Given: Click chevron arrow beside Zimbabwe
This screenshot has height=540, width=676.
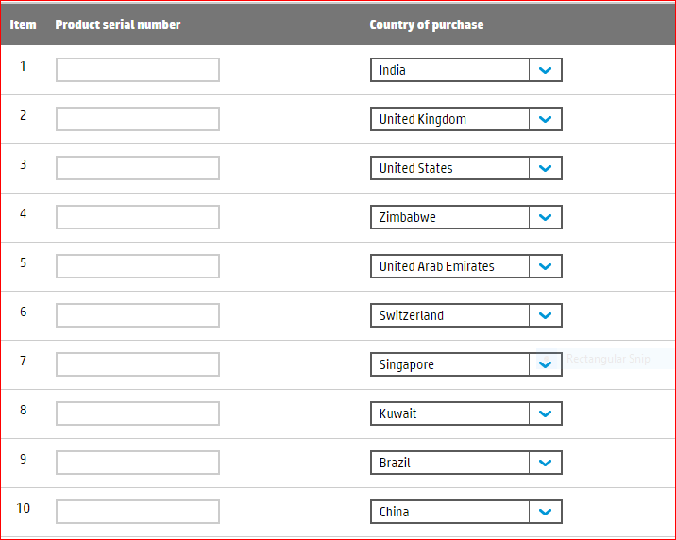Looking at the screenshot, I should (545, 217).
